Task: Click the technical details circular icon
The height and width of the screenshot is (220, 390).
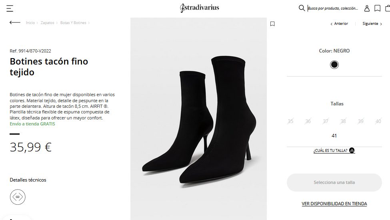Action: (x=18, y=197)
